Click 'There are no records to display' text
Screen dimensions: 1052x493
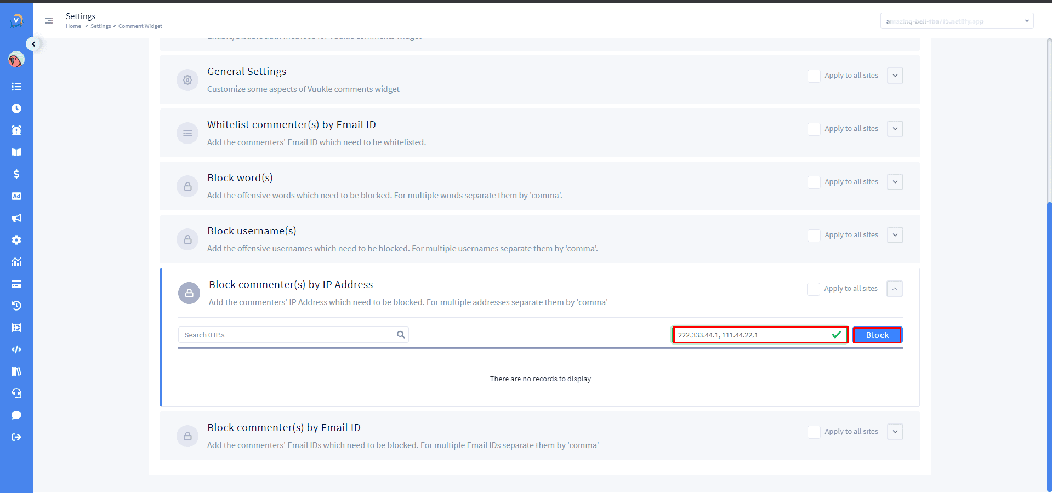click(541, 379)
